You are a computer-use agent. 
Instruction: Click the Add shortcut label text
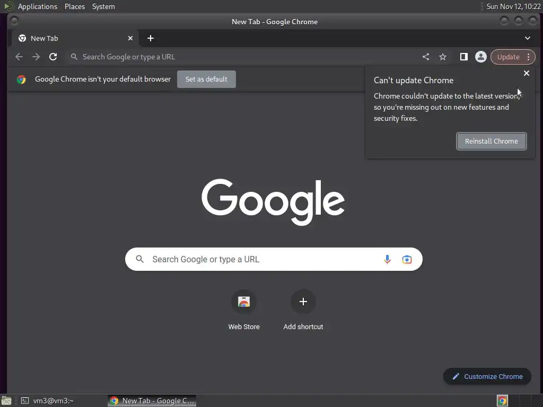coord(303,326)
